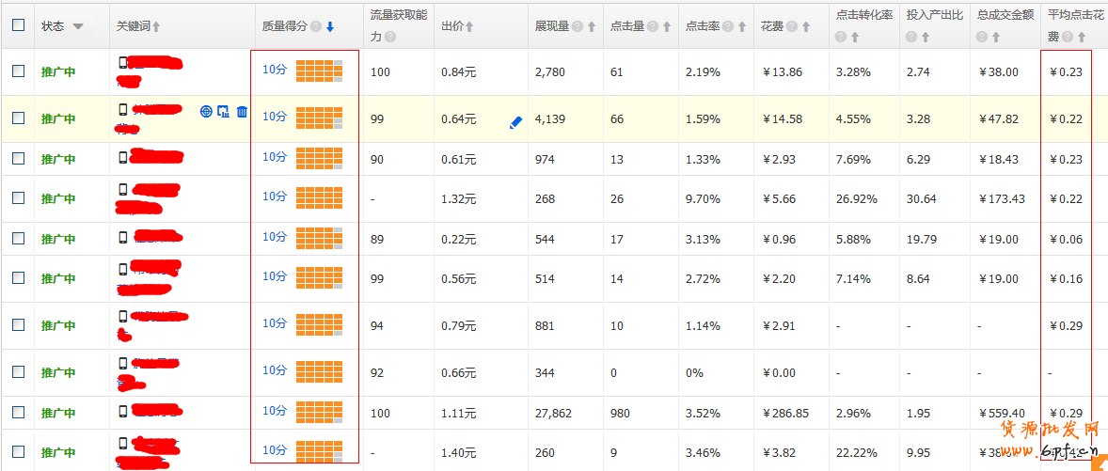Image resolution: width=1108 pixels, height=471 pixels.
Task: Sort by 质量得分 using the blue down arrow
Action: coord(330,26)
